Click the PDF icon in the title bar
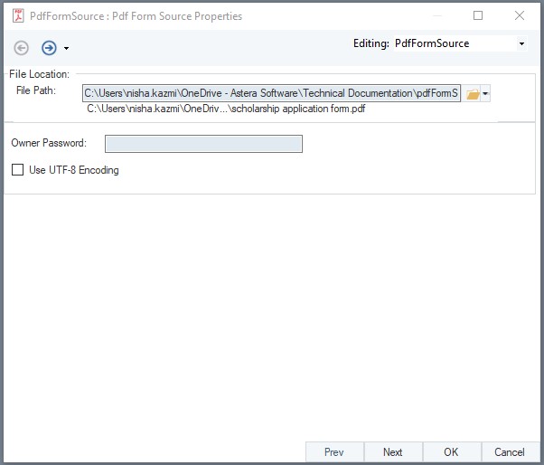The width and height of the screenshot is (544, 465). click(14, 15)
